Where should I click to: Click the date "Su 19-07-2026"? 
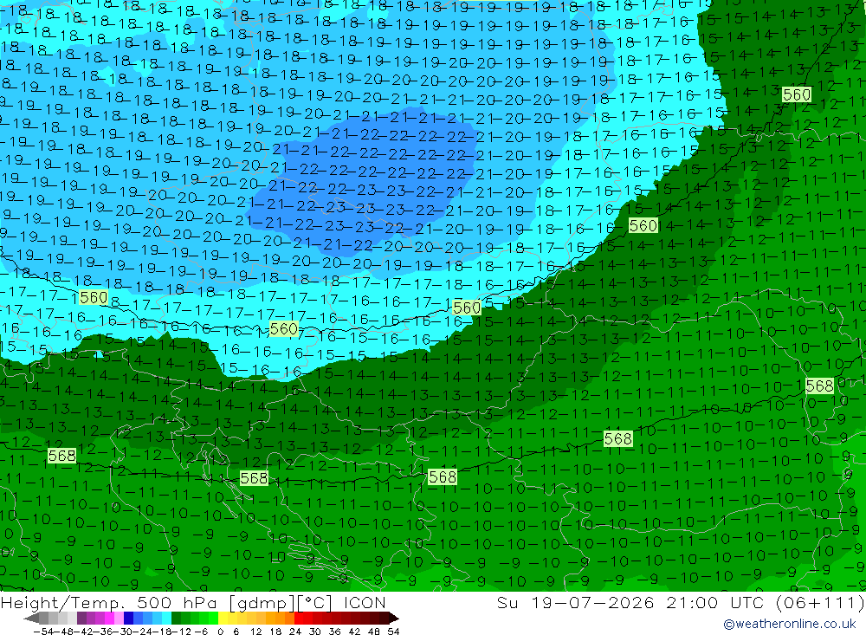click(576, 602)
